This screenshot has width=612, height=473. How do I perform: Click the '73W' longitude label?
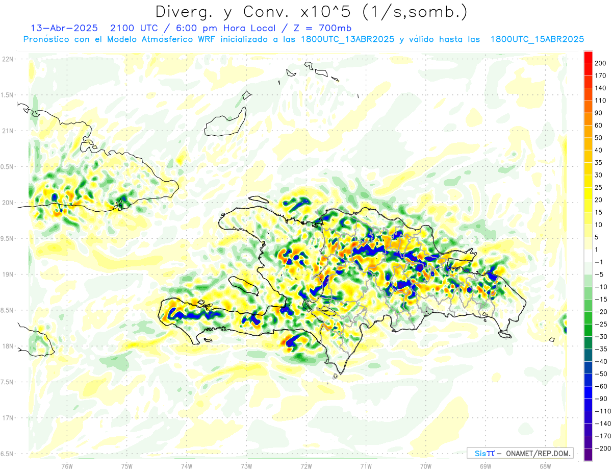[246, 465]
